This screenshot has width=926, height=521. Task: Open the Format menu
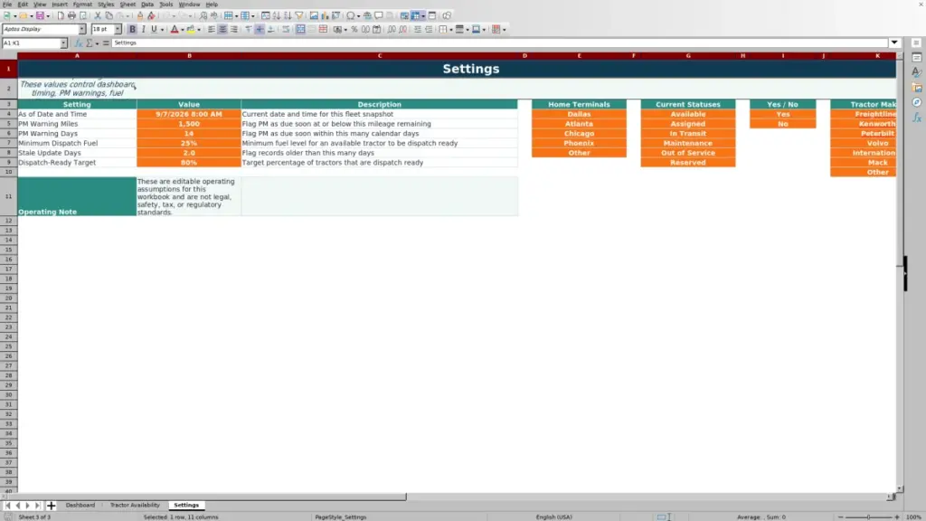click(82, 5)
